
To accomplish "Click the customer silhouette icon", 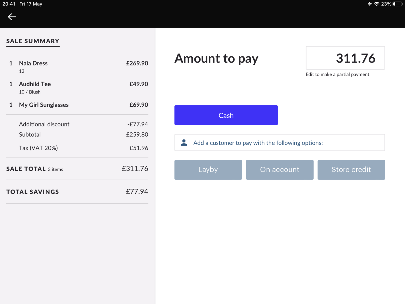I will (x=184, y=142).
